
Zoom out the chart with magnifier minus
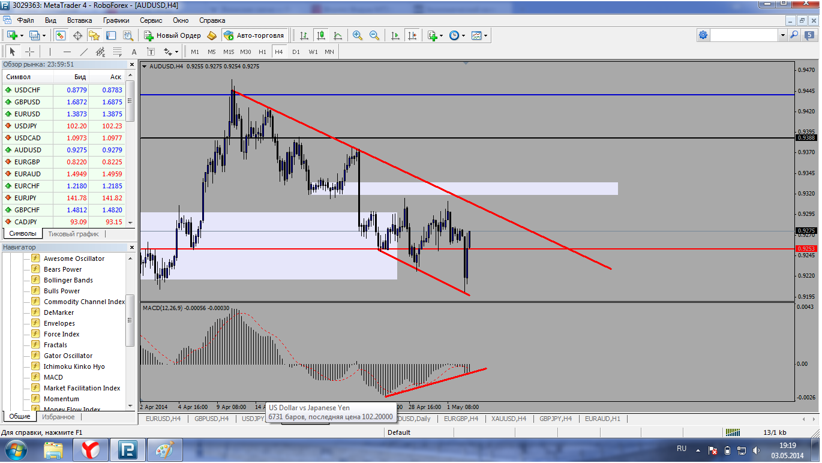tap(374, 35)
